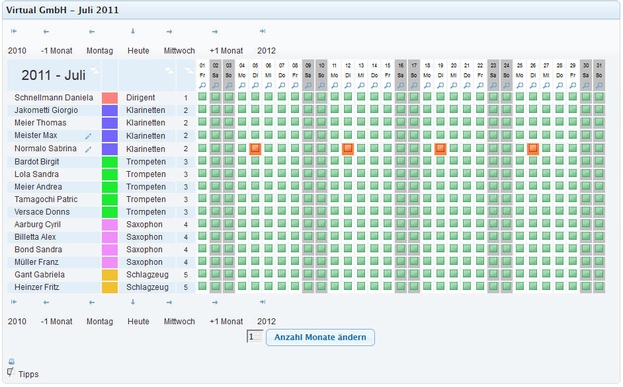Toggle Normalo Sabrina's orange box on day 05
Image resolution: width=623 pixels, height=387 pixels.
click(x=255, y=149)
